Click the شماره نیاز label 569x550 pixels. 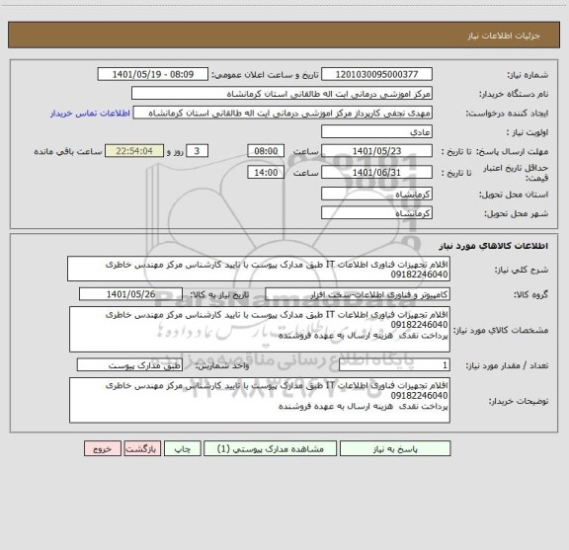528,75
